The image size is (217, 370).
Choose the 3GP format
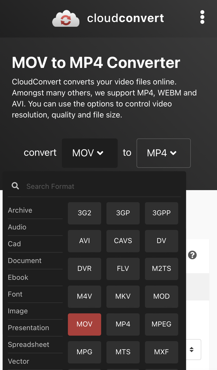coord(123,213)
